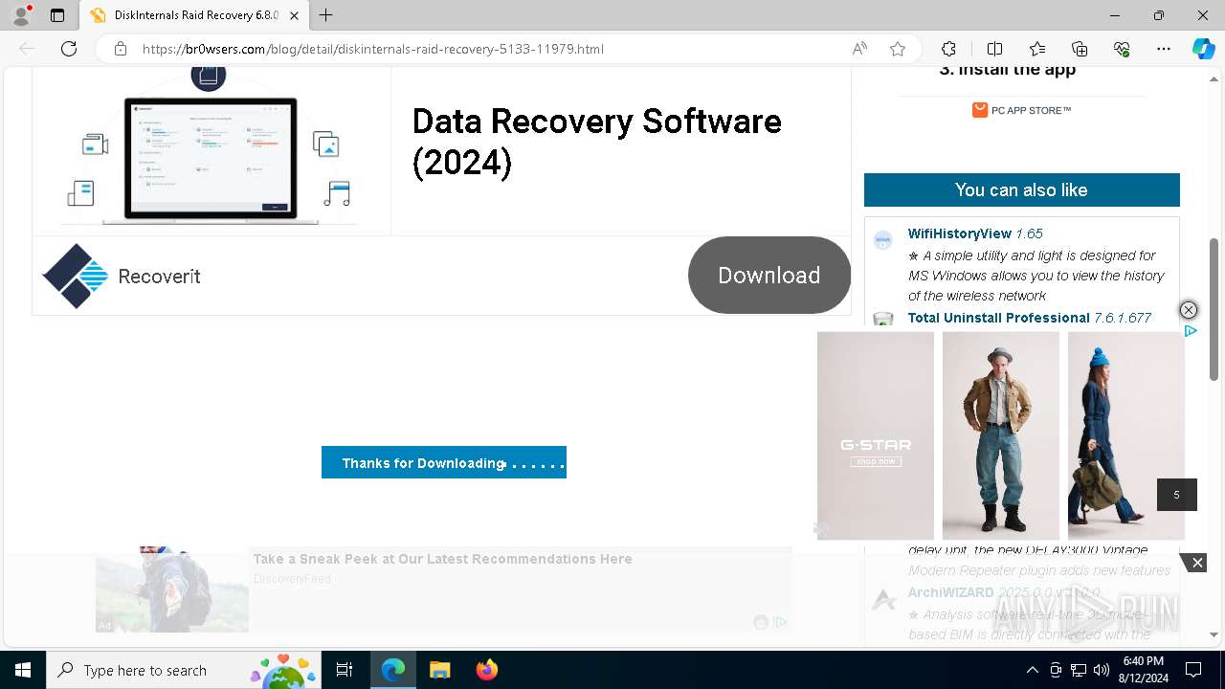Open the Copilot sidebar
This screenshot has width=1225, height=689.
[1203, 49]
